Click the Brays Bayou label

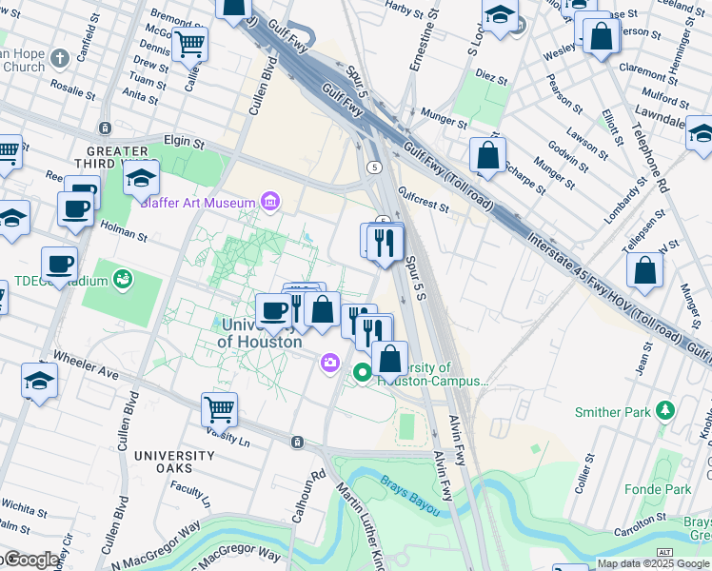coord(410,496)
